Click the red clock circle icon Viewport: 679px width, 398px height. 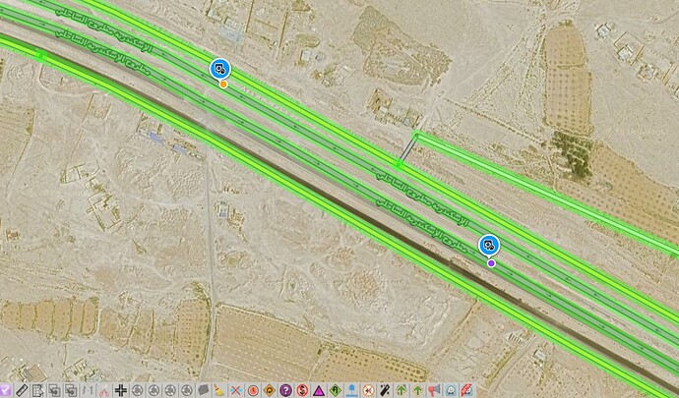pyautogui.click(x=253, y=390)
